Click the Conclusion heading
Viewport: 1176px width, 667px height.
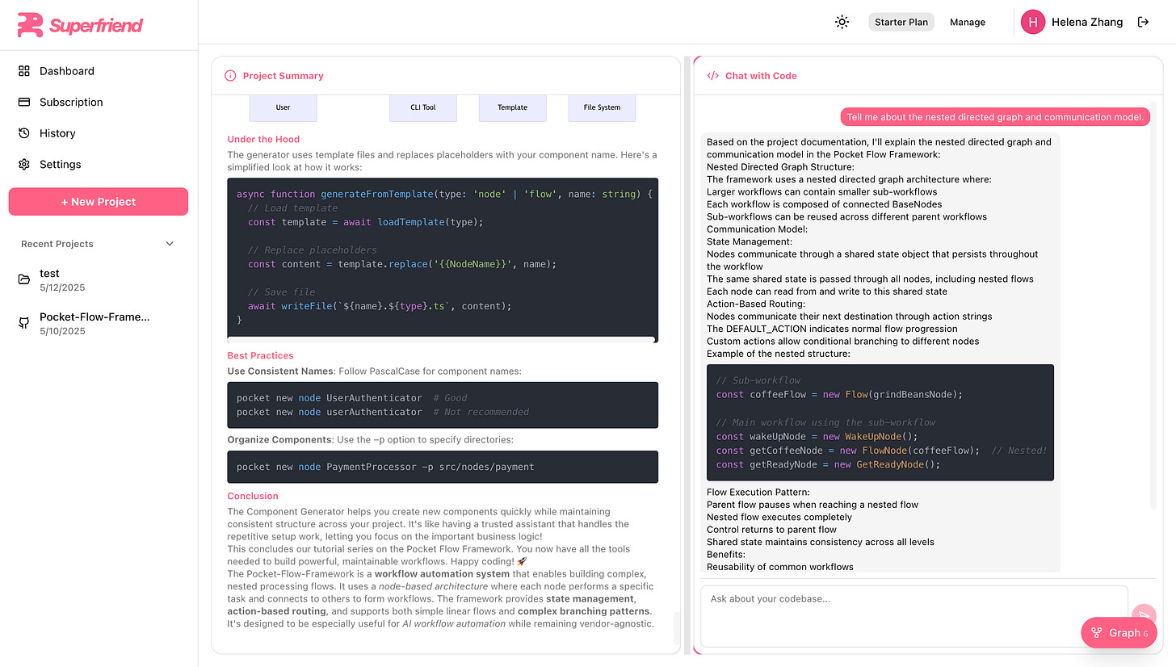pos(253,496)
